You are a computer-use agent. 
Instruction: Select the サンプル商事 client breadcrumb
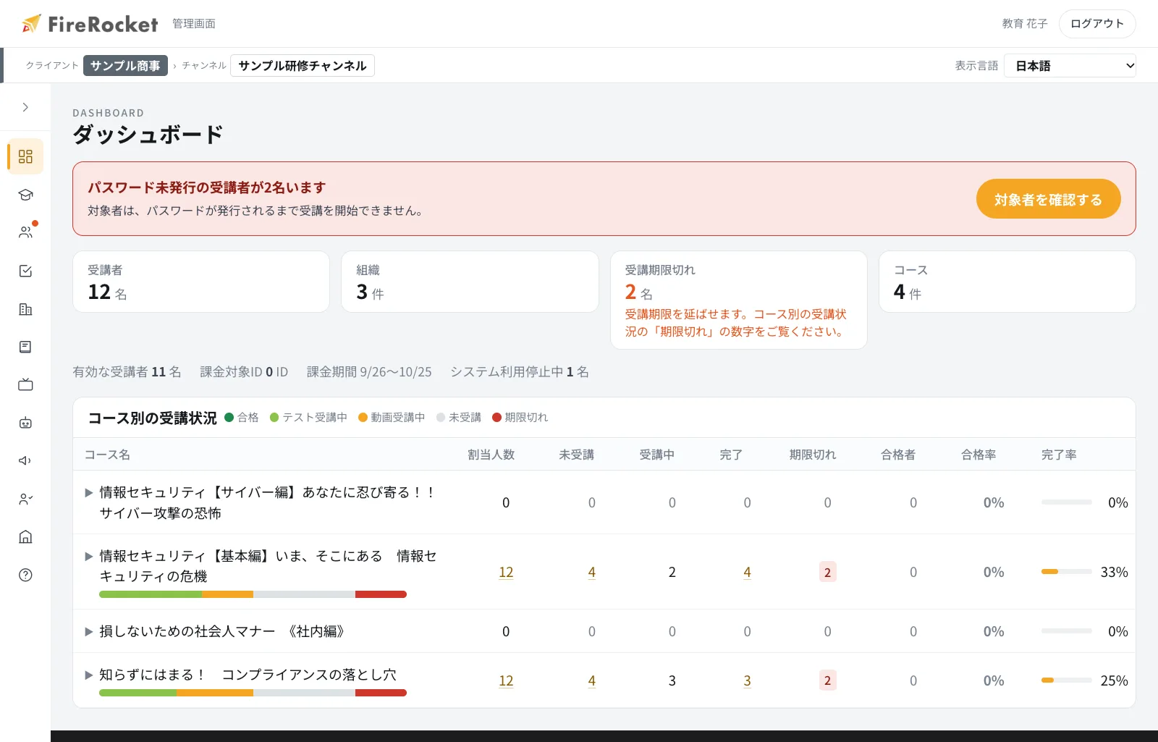[x=125, y=65]
